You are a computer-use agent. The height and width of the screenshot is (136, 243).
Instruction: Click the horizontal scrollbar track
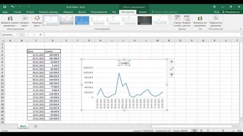tap(194, 126)
